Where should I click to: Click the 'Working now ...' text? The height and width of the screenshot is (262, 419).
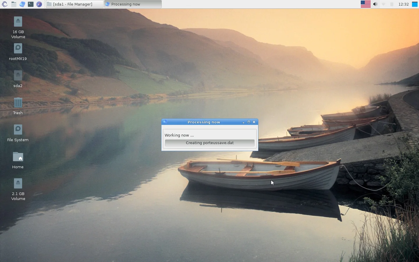coord(179,135)
